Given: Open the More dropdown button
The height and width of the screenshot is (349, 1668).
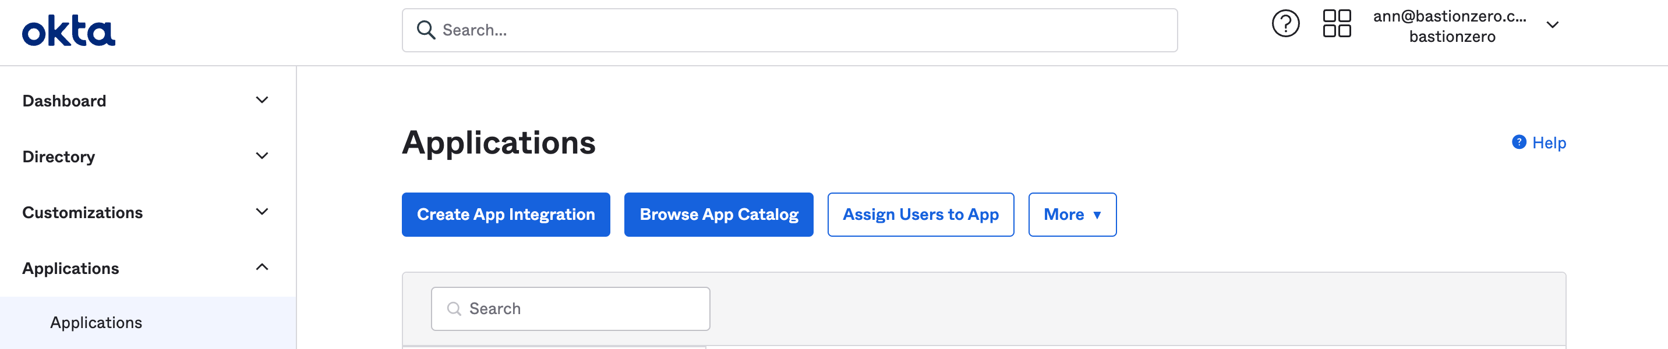Looking at the screenshot, I should [x=1072, y=215].
